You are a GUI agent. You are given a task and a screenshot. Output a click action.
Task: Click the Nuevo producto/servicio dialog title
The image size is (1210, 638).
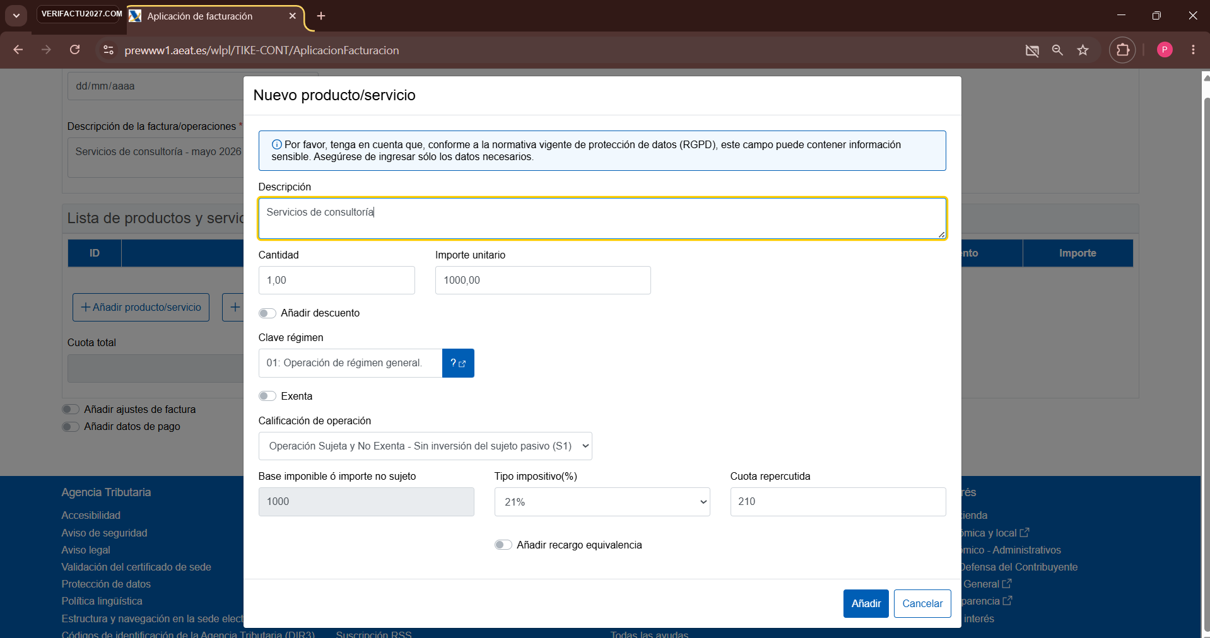[x=334, y=95]
